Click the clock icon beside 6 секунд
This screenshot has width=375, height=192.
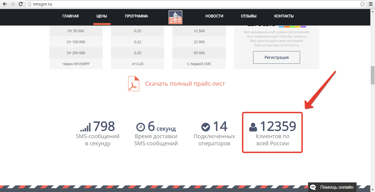tap(141, 127)
